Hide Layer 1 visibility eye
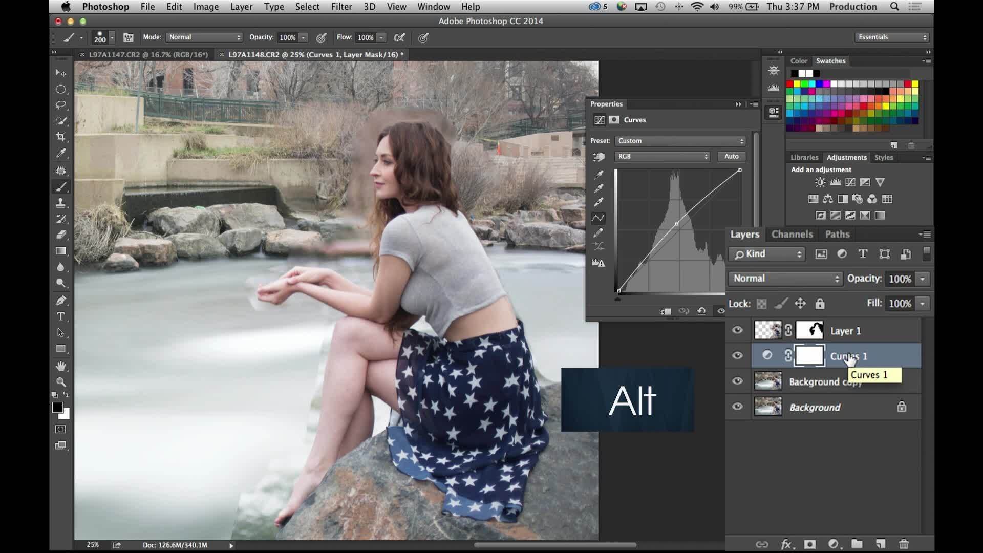Viewport: 983px width, 553px height. (737, 330)
